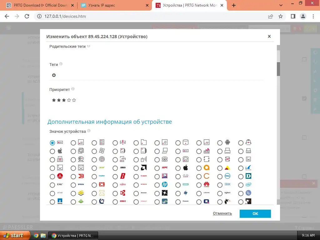The image size is (320, 240).
Task: Click the Отменить link
Action: pyautogui.click(x=222, y=213)
